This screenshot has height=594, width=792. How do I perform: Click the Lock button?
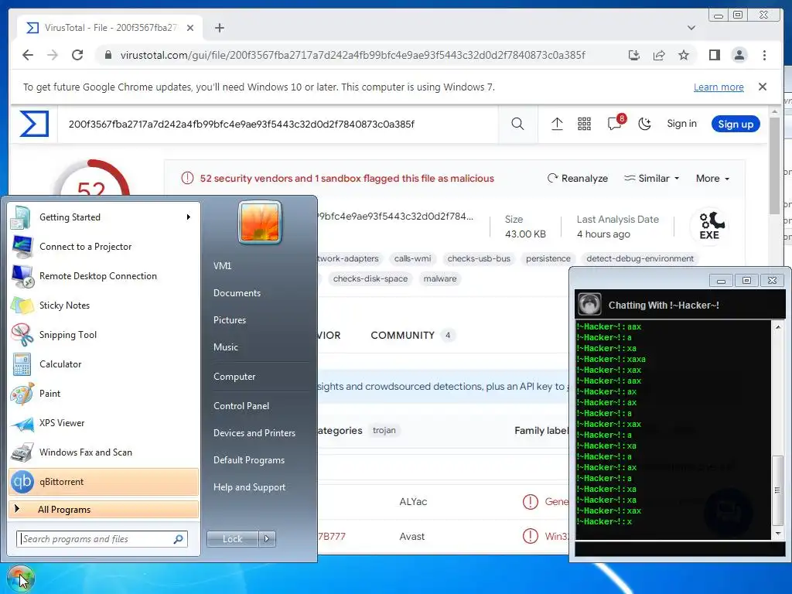pos(232,539)
